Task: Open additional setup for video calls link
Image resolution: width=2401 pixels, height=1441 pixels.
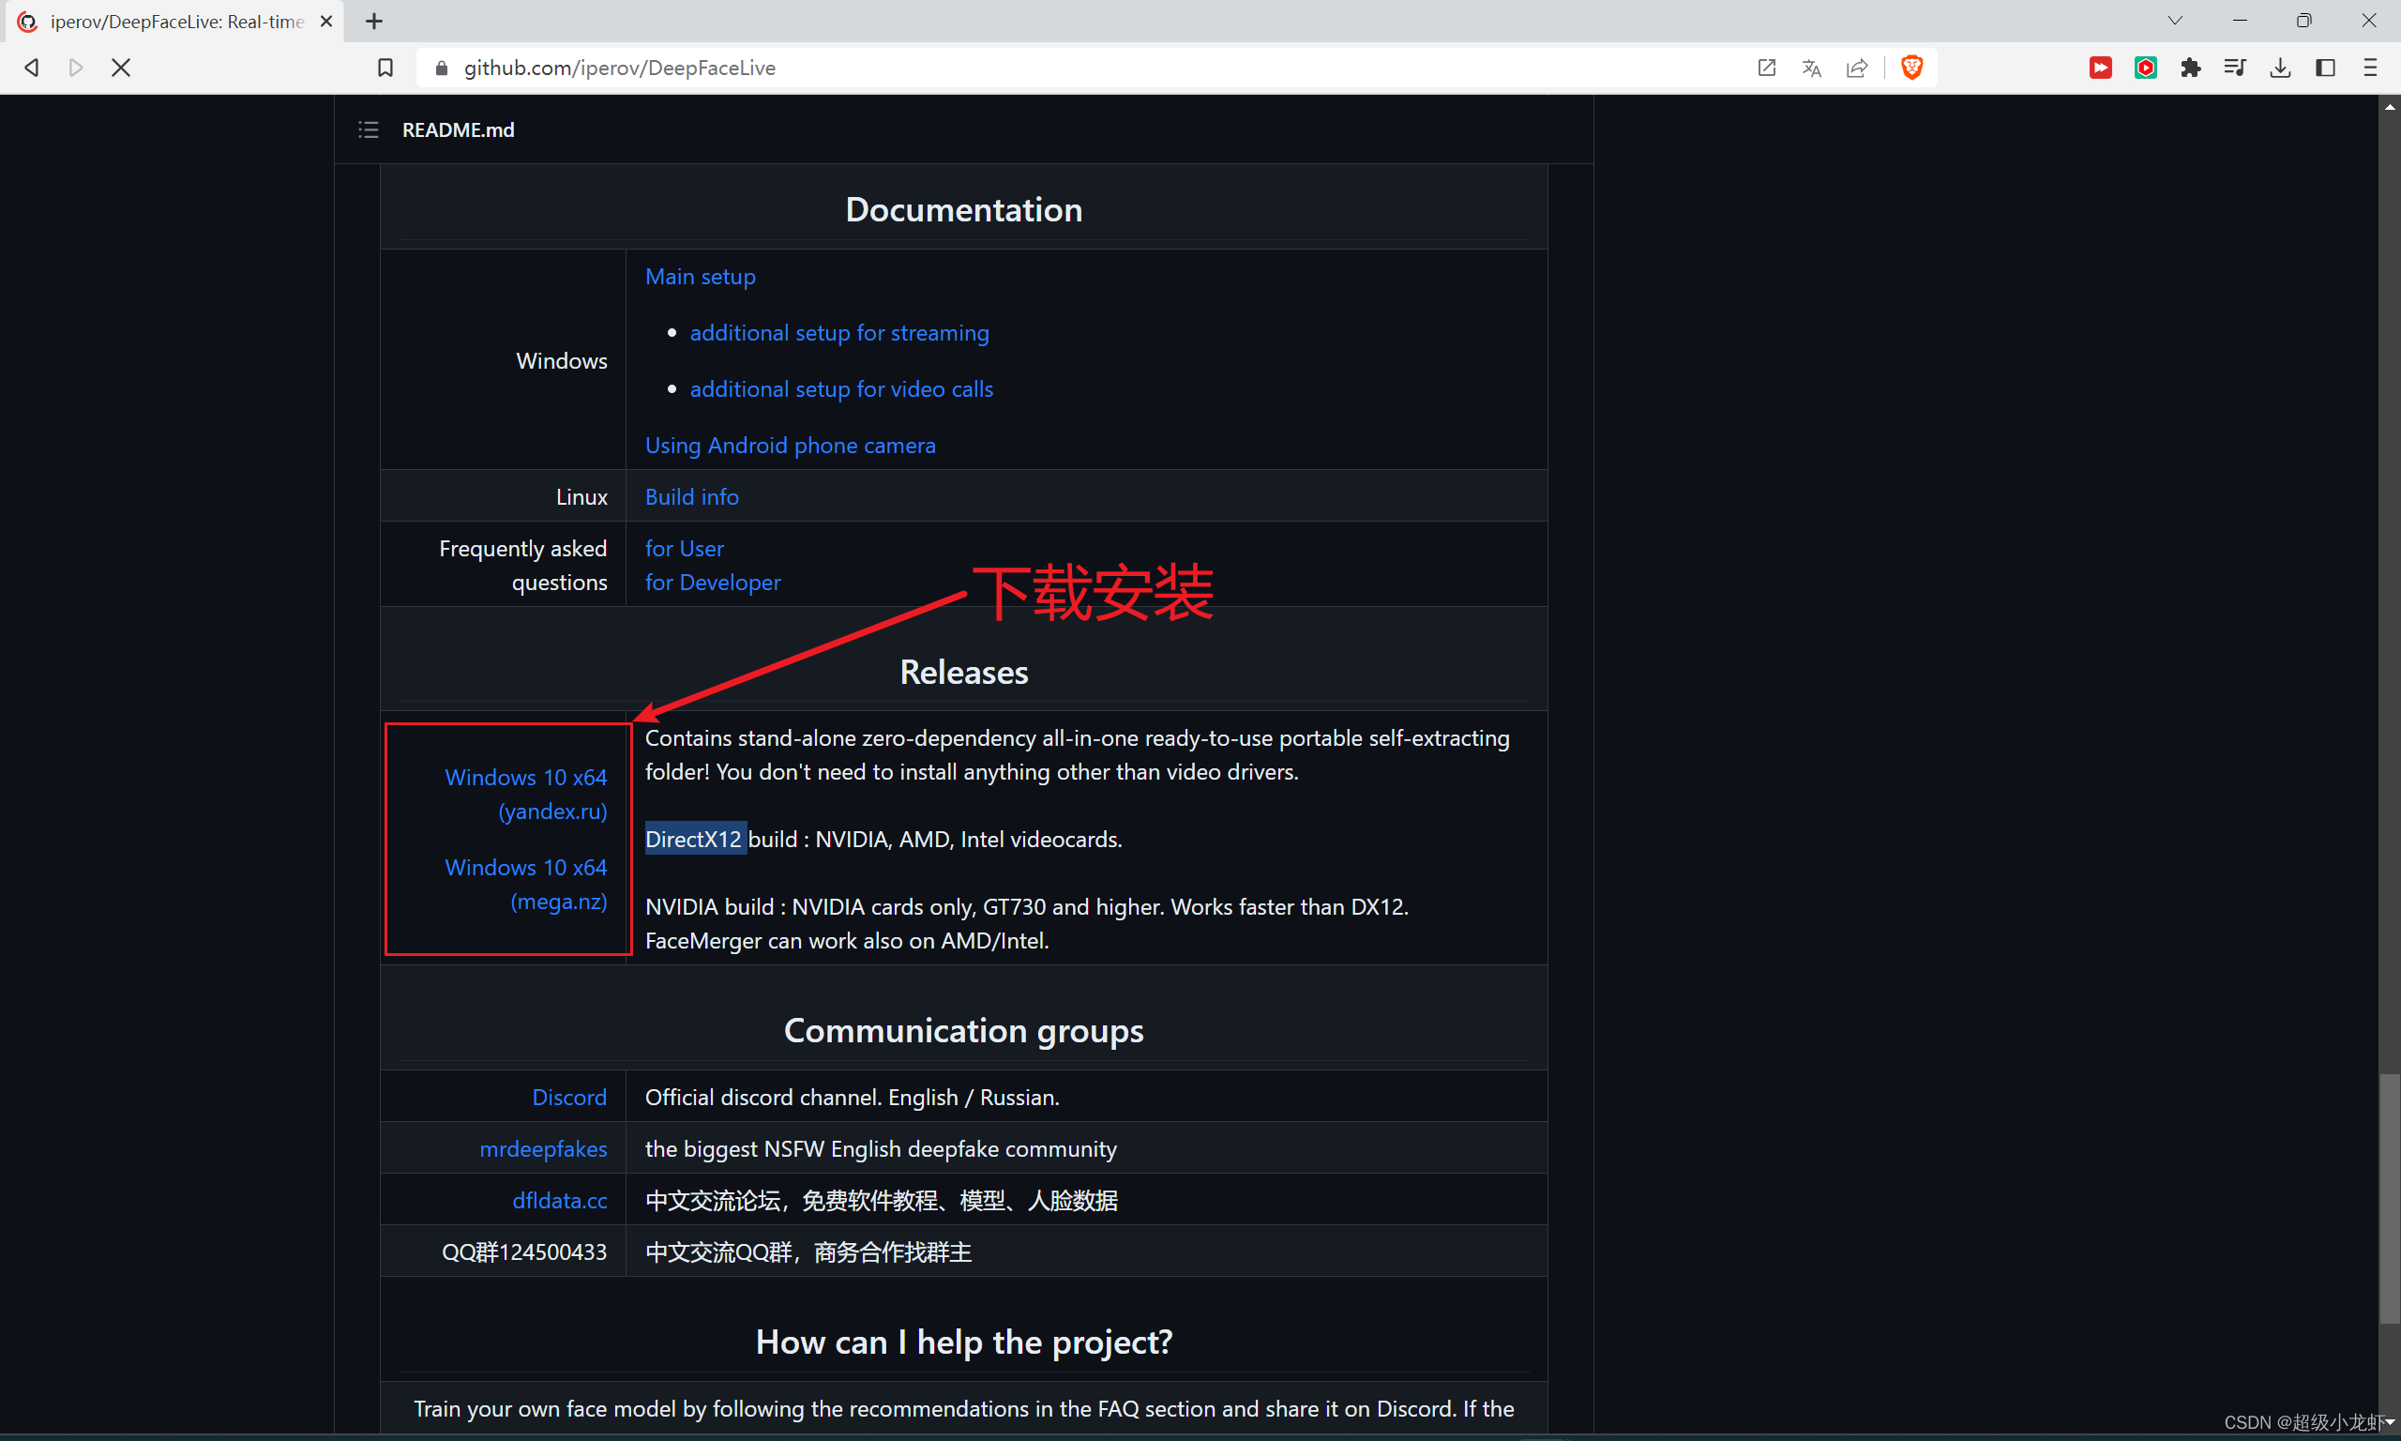Action: click(x=841, y=389)
